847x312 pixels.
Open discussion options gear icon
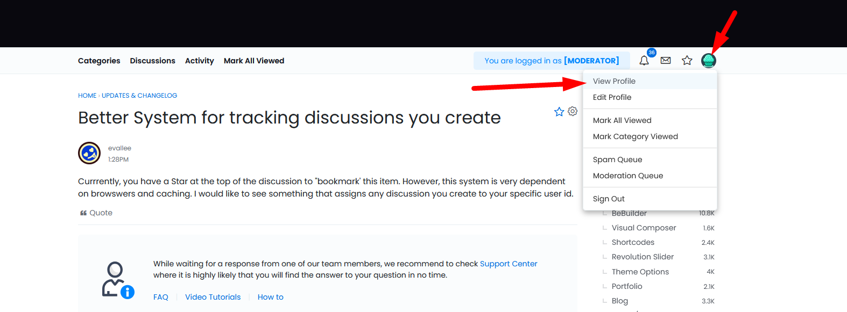(x=573, y=111)
